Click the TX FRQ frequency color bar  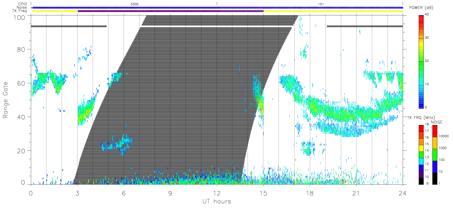pyautogui.click(x=421, y=154)
